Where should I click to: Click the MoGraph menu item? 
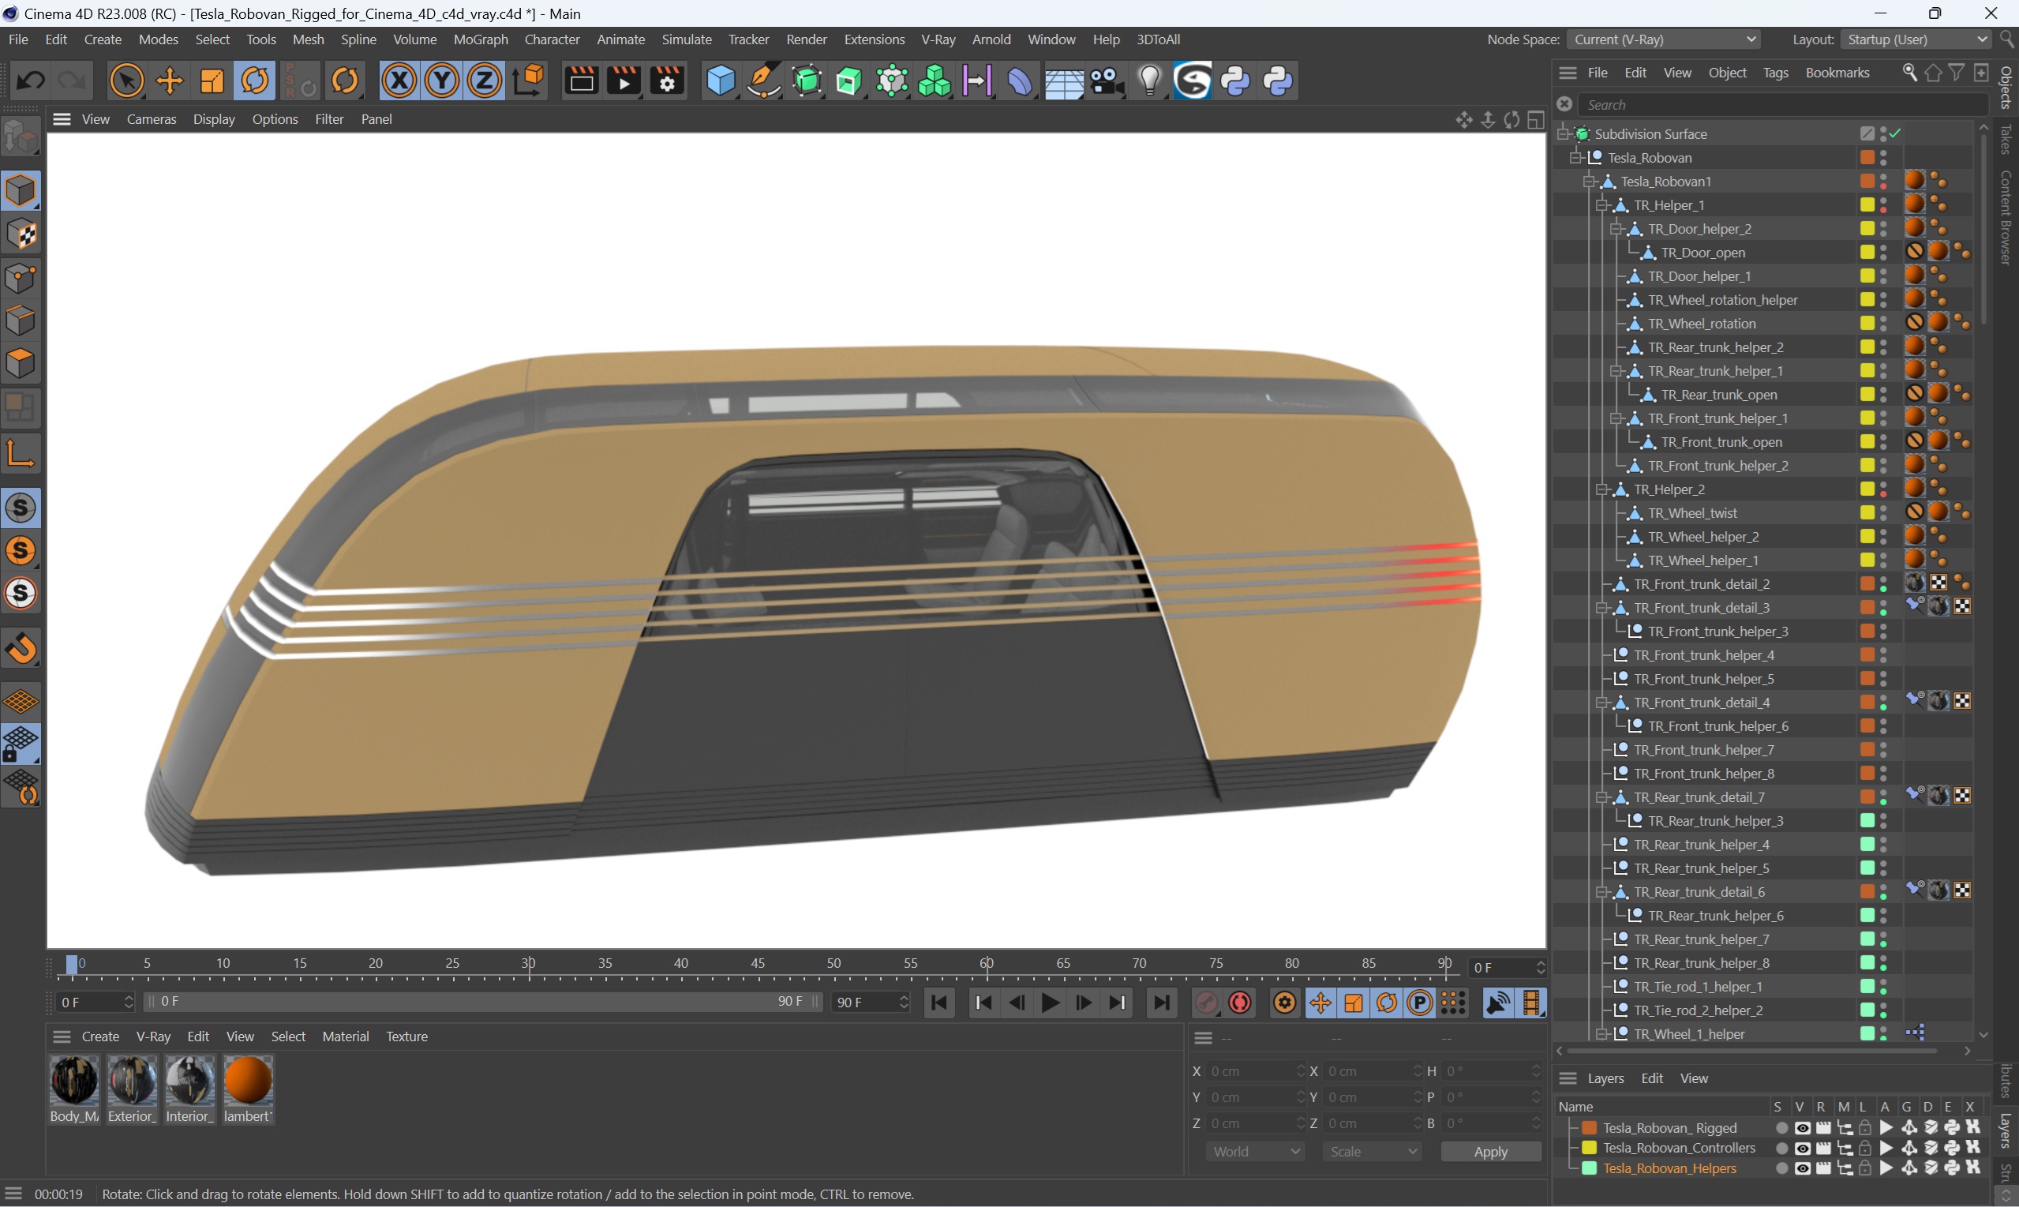(x=480, y=39)
